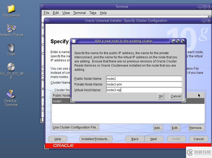The height and width of the screenshot is (158, 212).
Task: Click the Private Node Name field
Action: pyautogui.click(x=144, y=84)
